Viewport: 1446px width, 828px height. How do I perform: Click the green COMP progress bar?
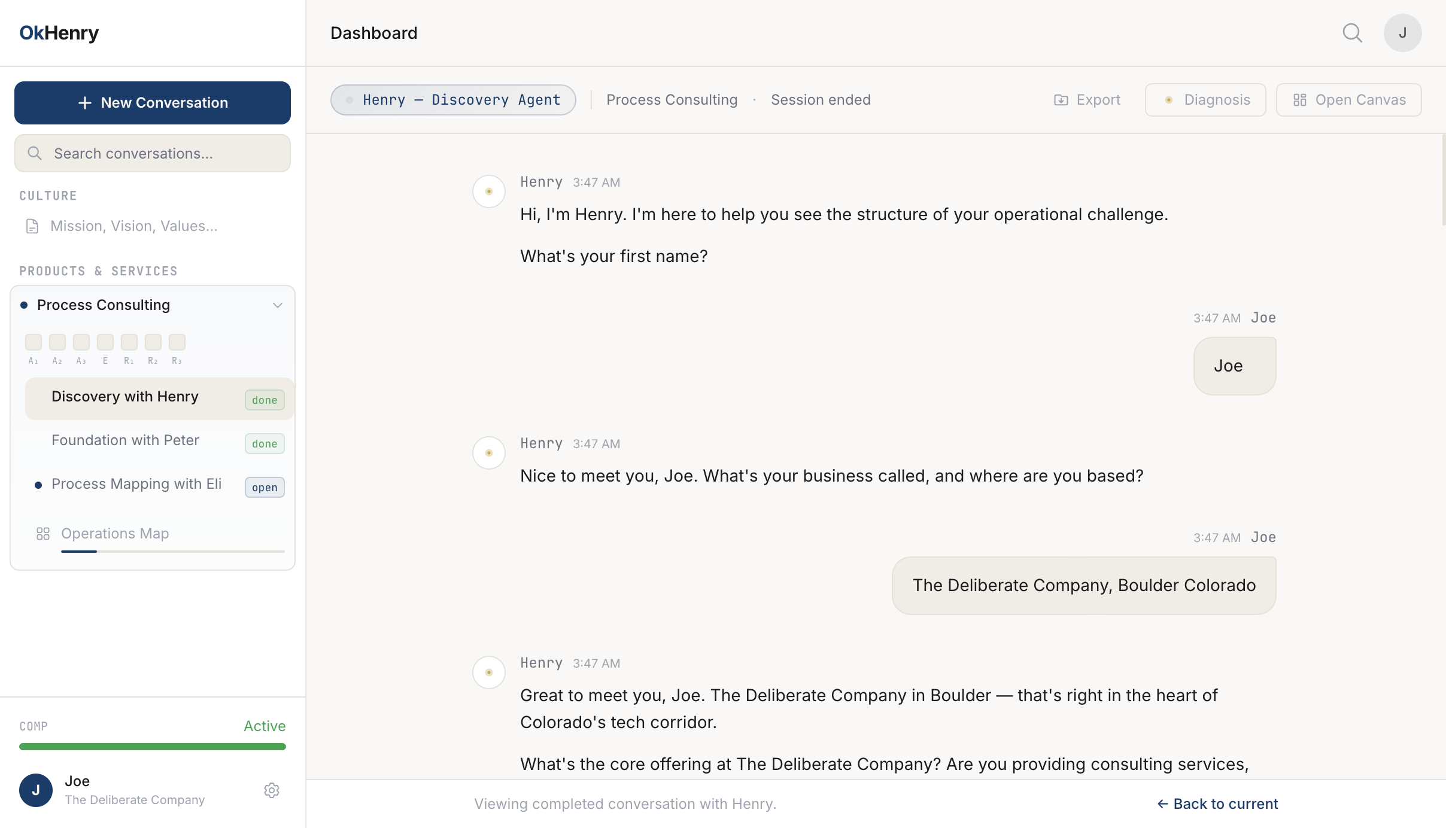tap(152, 746)
